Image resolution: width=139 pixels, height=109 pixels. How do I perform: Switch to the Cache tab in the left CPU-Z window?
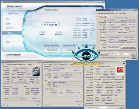[x=8, y=64]
